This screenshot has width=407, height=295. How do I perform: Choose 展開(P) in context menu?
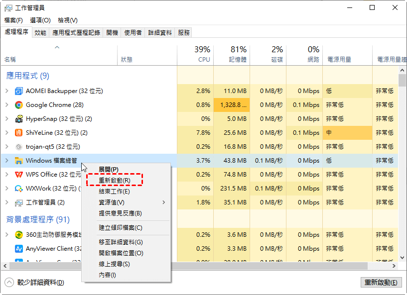[126, 170]
